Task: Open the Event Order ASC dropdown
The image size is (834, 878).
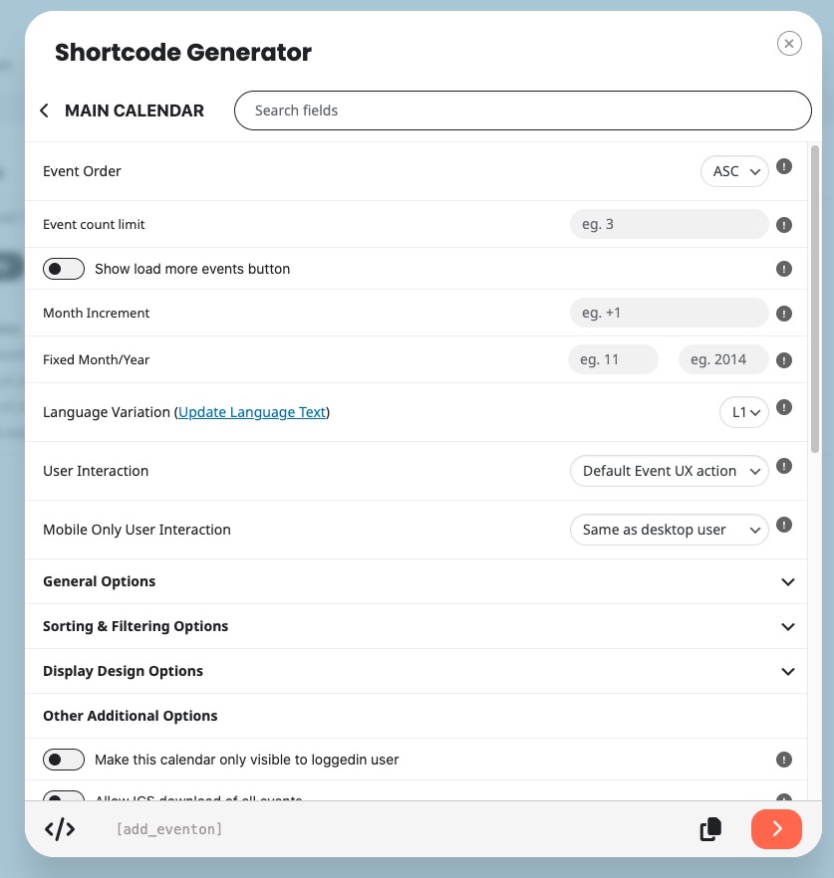Action: pyautogui.click(x=734, y=171)
